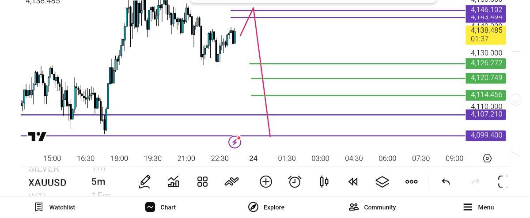Image resolution: width=530 pixels, height=218 pixels.
Task: Switch to the Explore tab
Action: (266, 207)
